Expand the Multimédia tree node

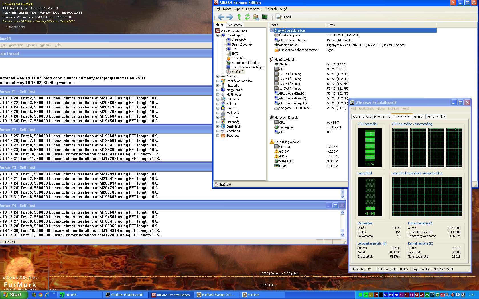(x=218, y=95)
